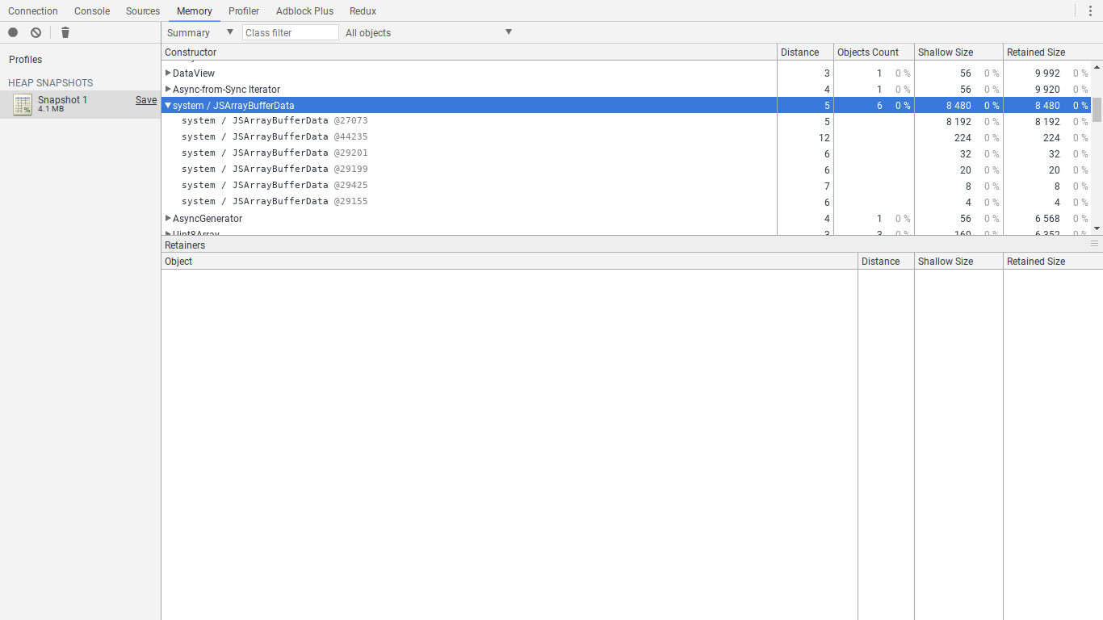Click the Profiles heading in sidebar
This screenshot has width=1103, height=620.
tap(26, 60)
